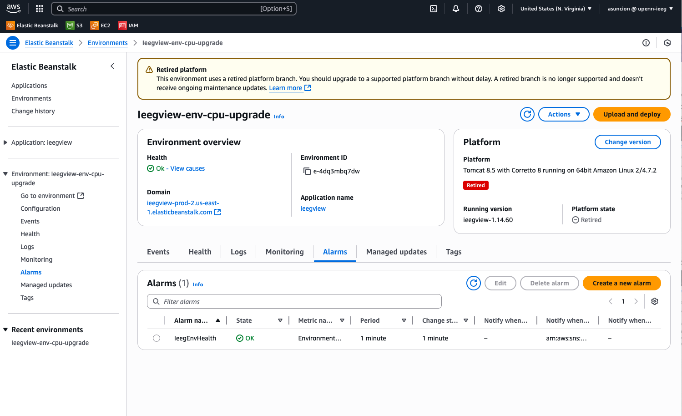Click Create a new alarm

(621, 283)
